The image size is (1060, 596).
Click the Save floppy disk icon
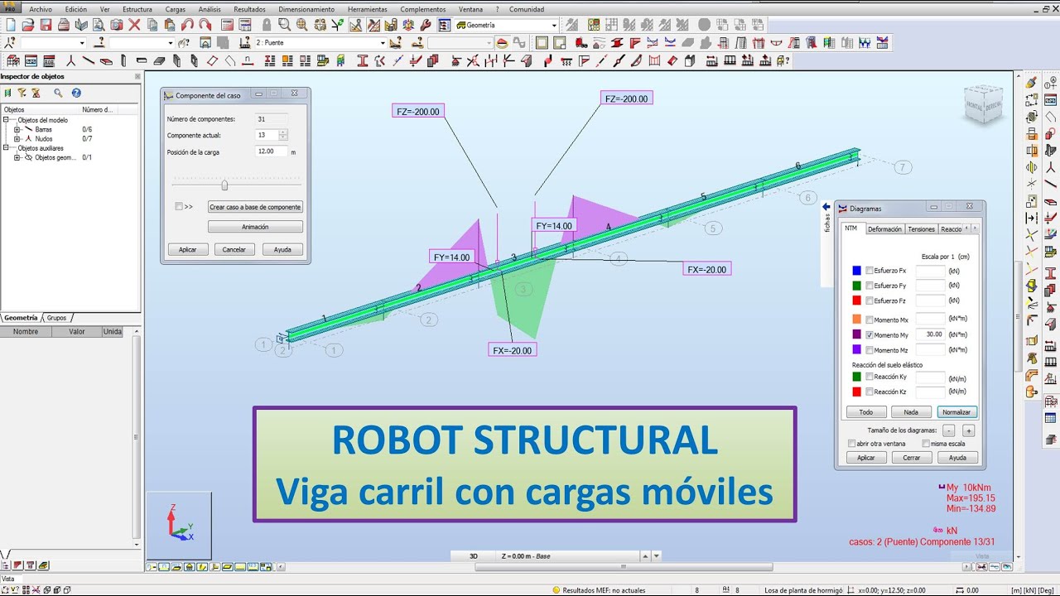tap(46, 25)
